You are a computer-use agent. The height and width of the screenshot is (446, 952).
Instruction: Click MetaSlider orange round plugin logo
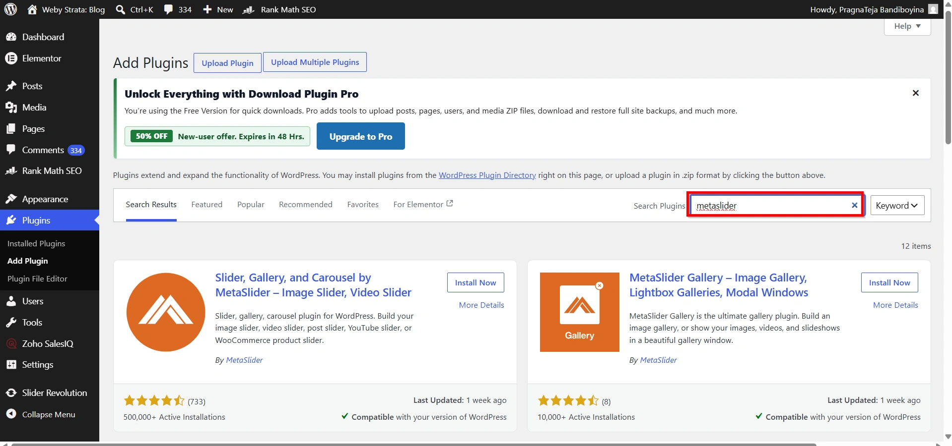point(166,312)
